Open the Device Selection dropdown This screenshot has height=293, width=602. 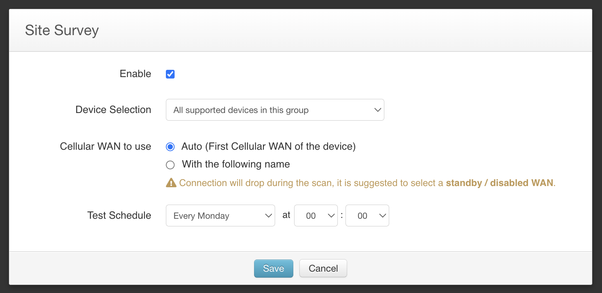pyautogui.click(x=275, y=110)
